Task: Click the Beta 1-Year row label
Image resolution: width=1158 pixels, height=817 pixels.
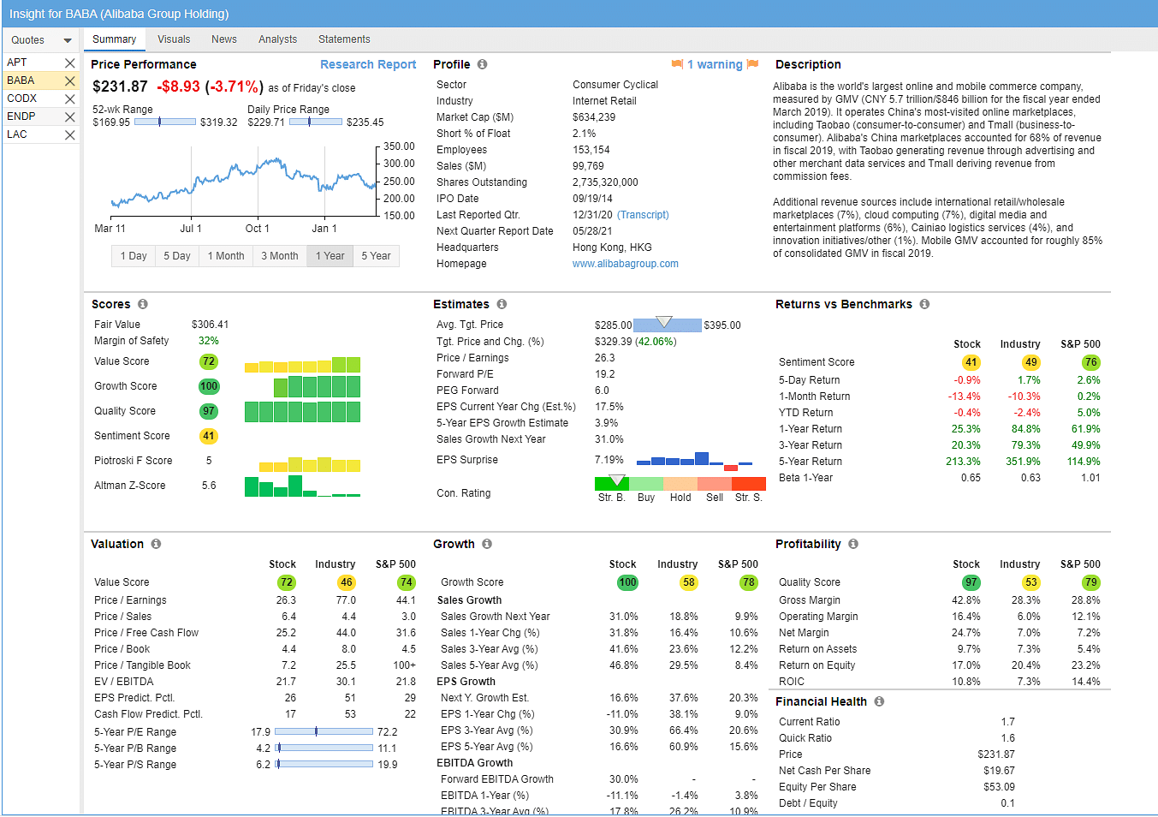Action: tap(805, 478)
